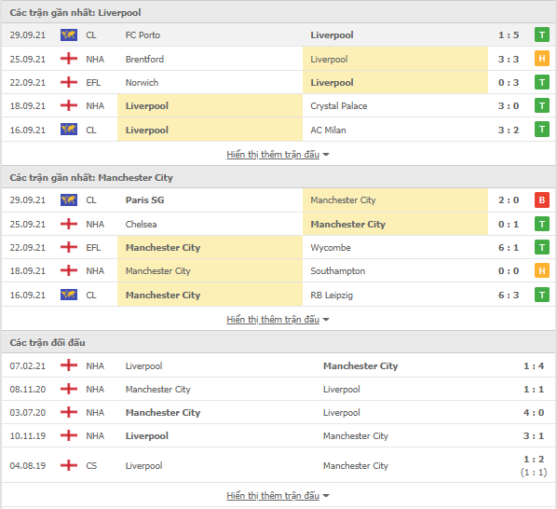The height and width of the screenshot is (509, 557).
Task: Click the green T badge for Wycombe match
Action: [542, 247]
